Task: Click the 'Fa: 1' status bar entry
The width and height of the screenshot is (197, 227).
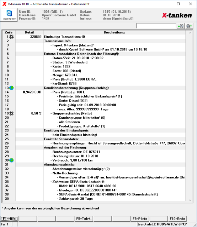Action: pyautogui.click(x=5, y=224)
